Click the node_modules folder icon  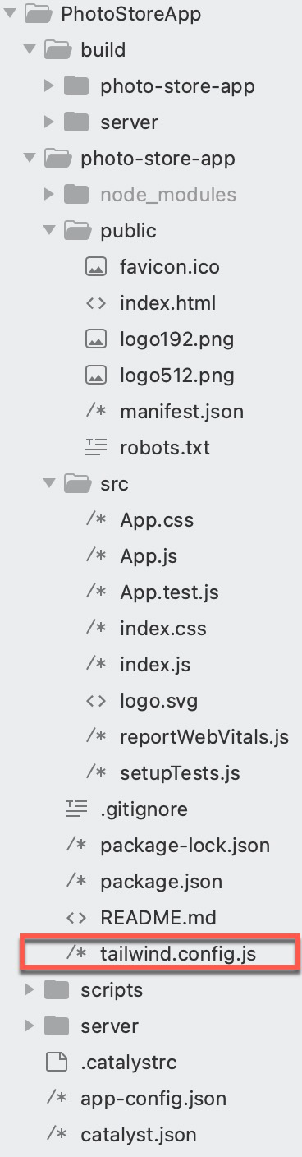click(76, 194)
